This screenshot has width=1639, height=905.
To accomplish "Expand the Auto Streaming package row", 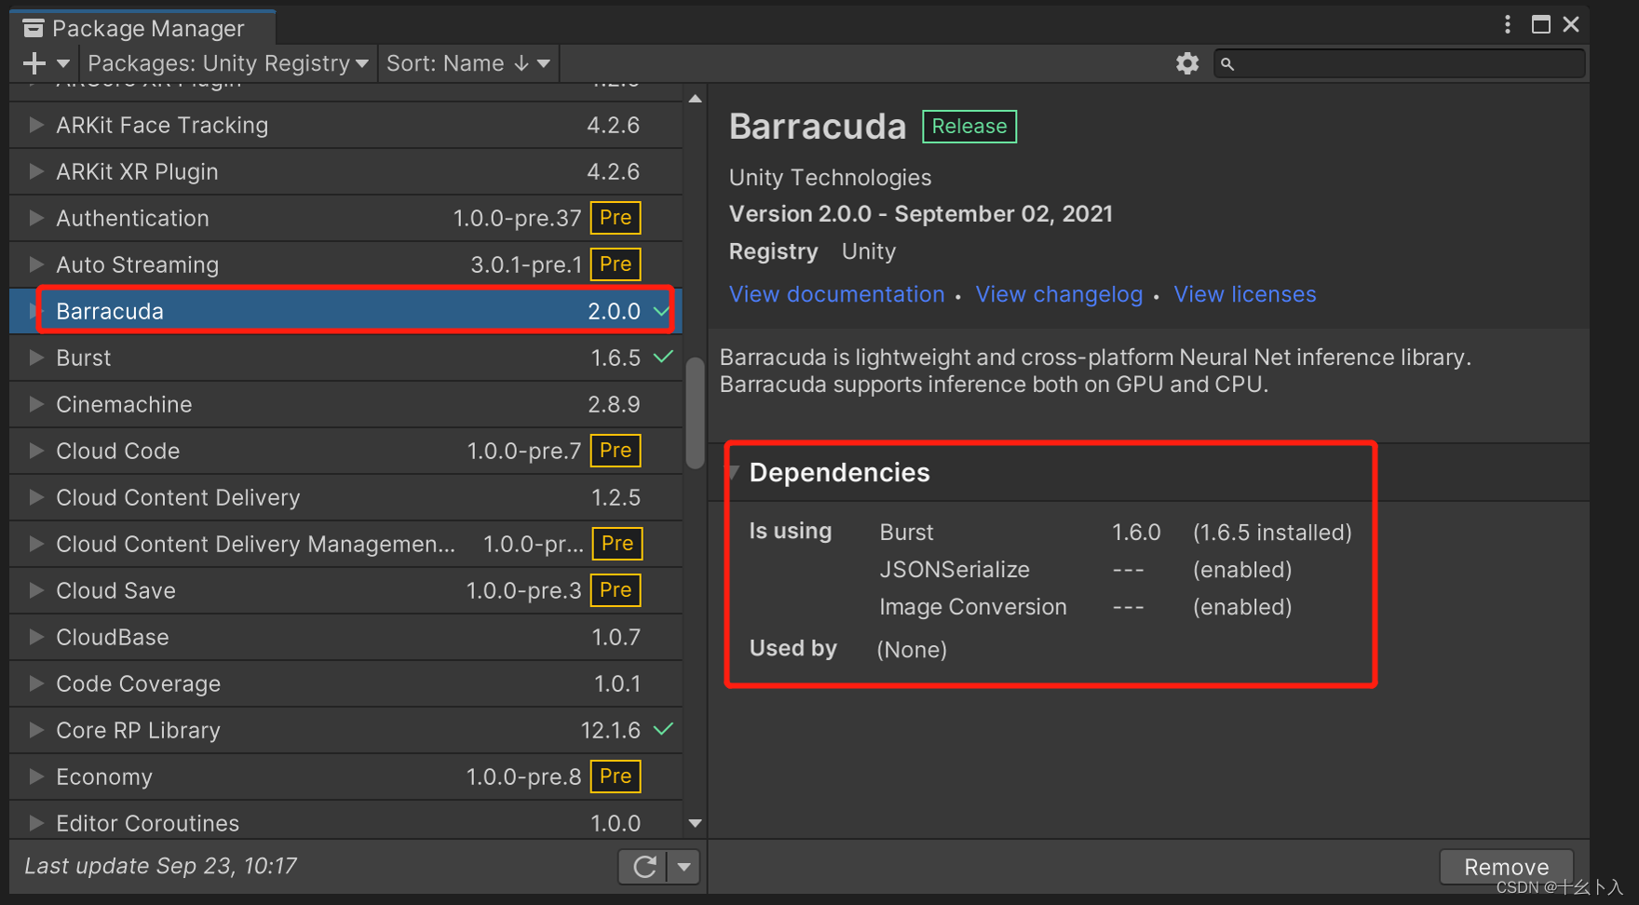I will click(x=36, y=264).
